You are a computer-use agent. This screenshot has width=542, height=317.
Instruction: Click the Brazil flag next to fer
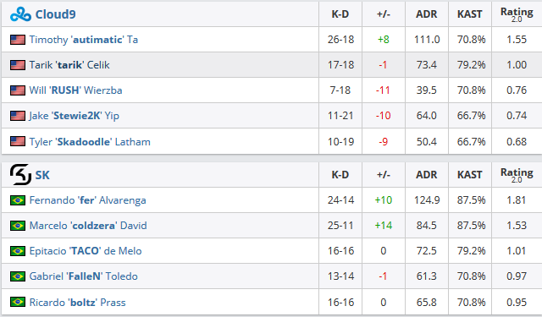coord(18,200)
